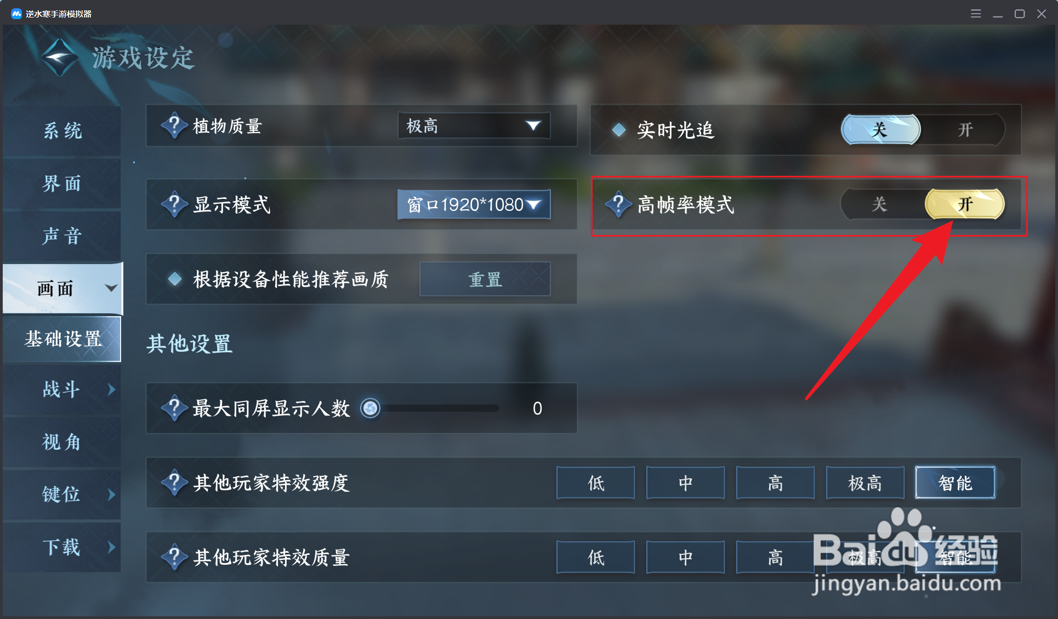
Task: Switch to the 系统 settings tab
Action: tap(62, 130)
